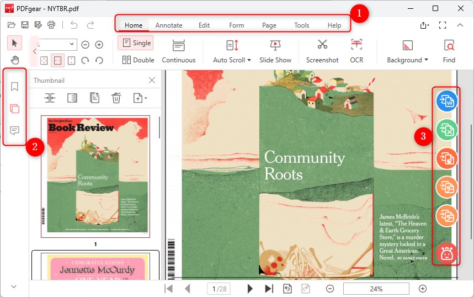Zoom out using the ribbon minus icon
The width and height of the screenshot is (474, 298).
point(85,45)
